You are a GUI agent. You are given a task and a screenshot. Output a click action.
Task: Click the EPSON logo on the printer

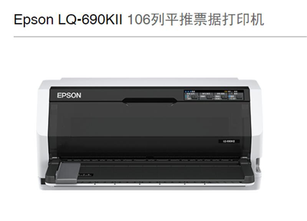[x=69, y=95]
